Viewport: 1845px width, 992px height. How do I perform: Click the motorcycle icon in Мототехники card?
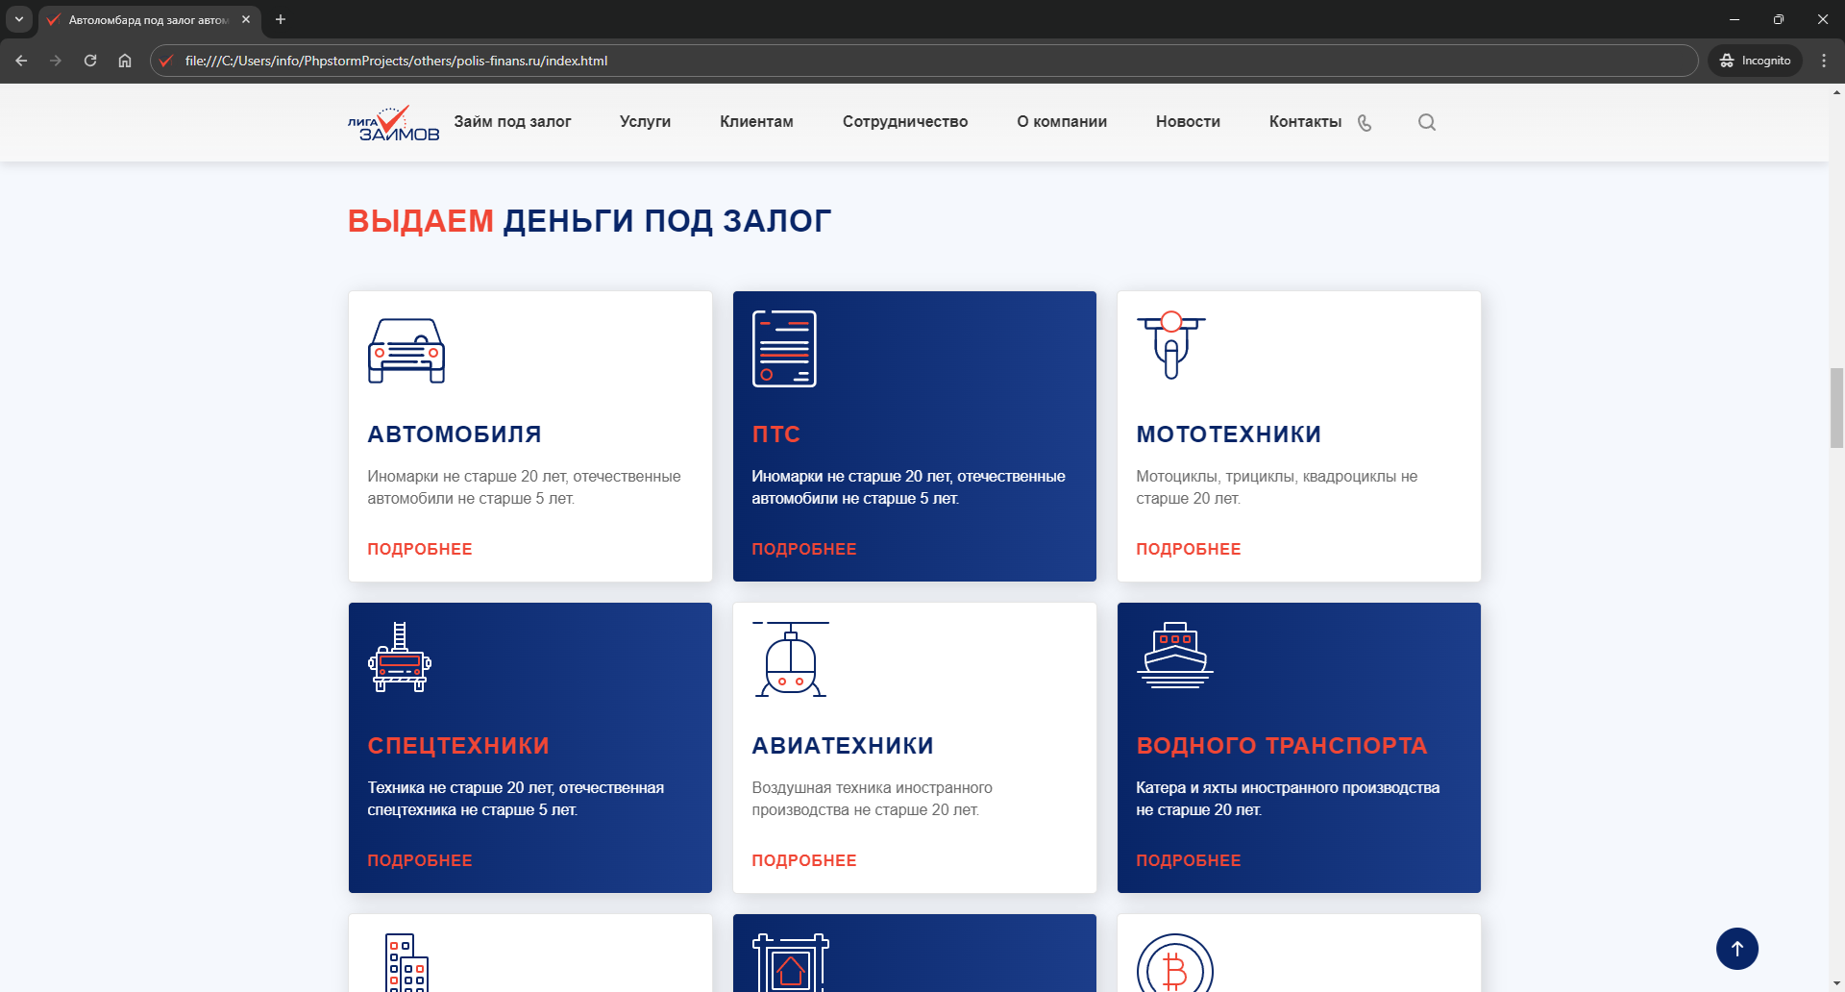[x=1170, y=346]
